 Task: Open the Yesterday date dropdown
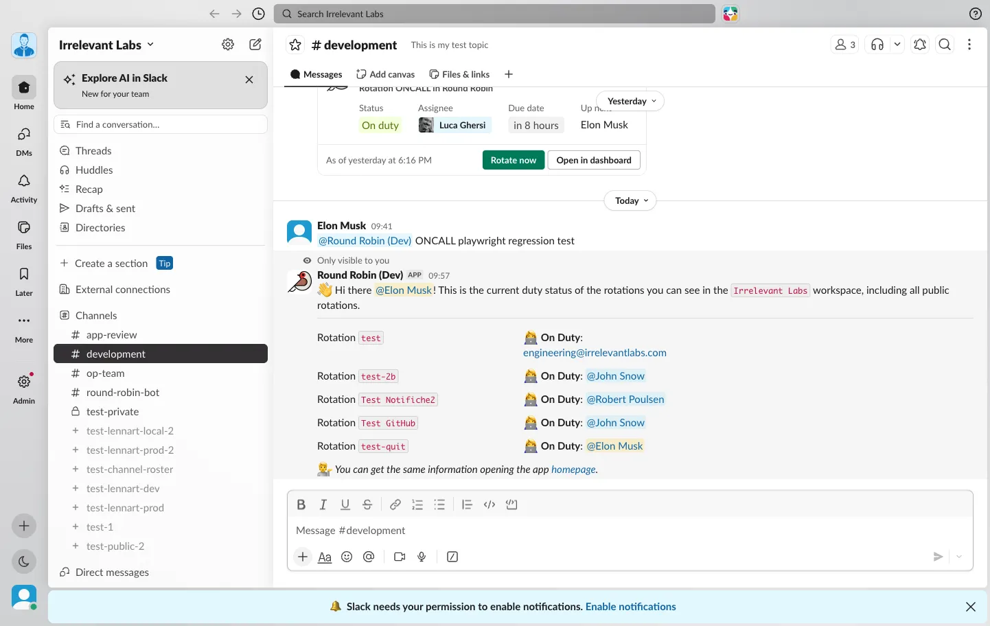[630, 101]
